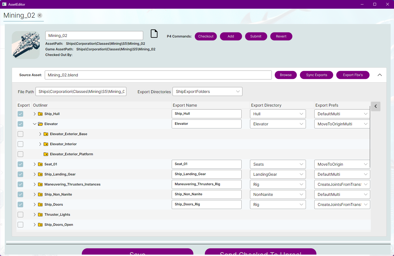Enable export for Elevator_Interior
The height and width of the screenshot is (256, 394).
coord(20,144)
